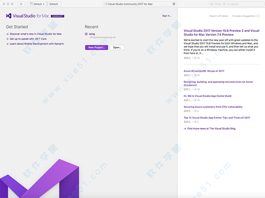Click the status bar Visual Studio Community 2017 text
The width and height of the screenshot is (265, 198).
point(130,4)
